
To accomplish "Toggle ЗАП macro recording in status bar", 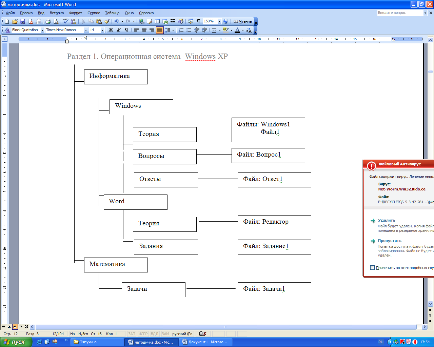I will click(x=132, y=334).
